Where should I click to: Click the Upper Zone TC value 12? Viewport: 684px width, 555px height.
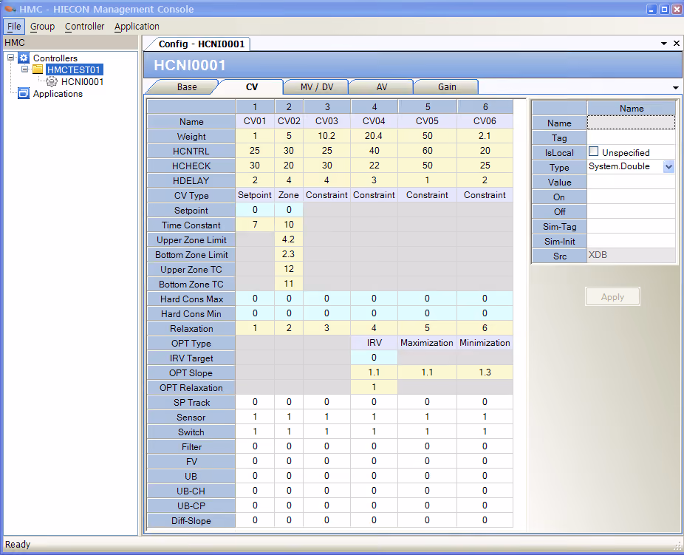(x=289, y=269)
